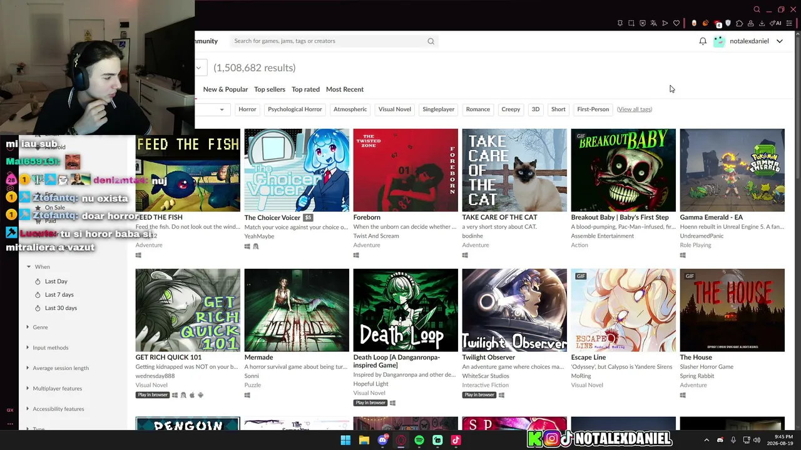This screenshot has height=450, width=801.
Task: Filter by the Romance tag
Action: point(477,109)
